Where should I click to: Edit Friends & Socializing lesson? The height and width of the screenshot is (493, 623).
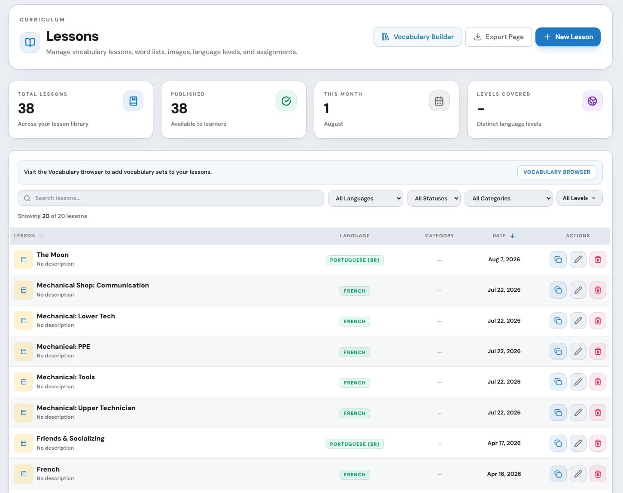click(578, 443)
